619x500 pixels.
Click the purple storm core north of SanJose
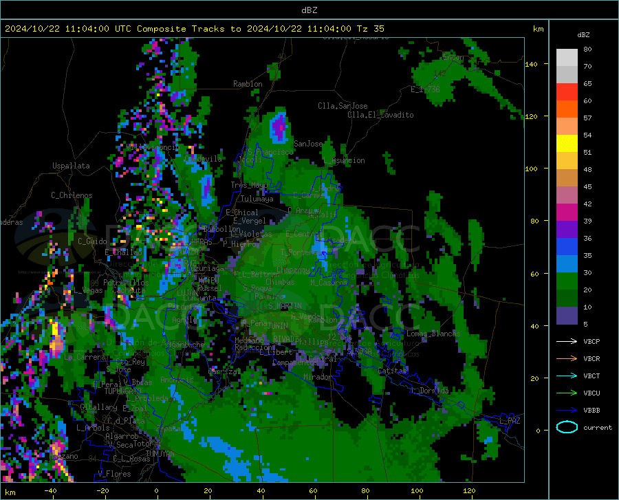(279, 127)
